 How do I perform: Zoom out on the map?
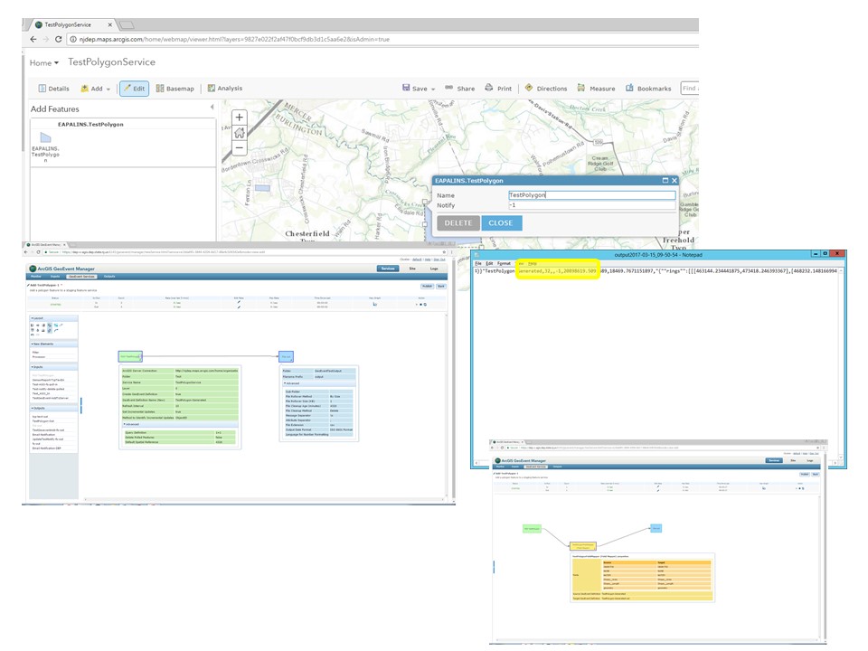point(239,147)
